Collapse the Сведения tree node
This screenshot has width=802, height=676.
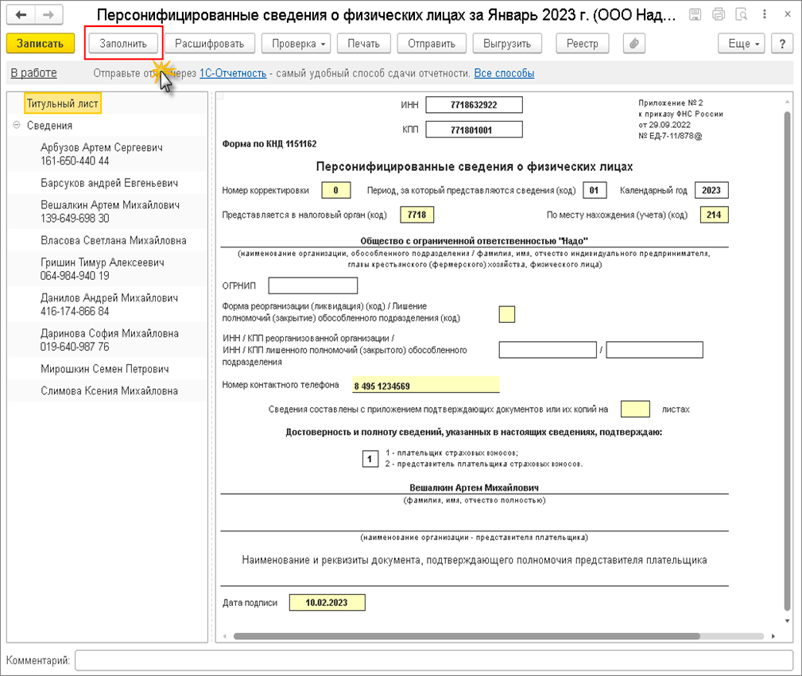17,125
